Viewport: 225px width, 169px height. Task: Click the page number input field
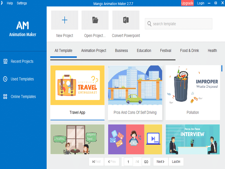[128, 162]
